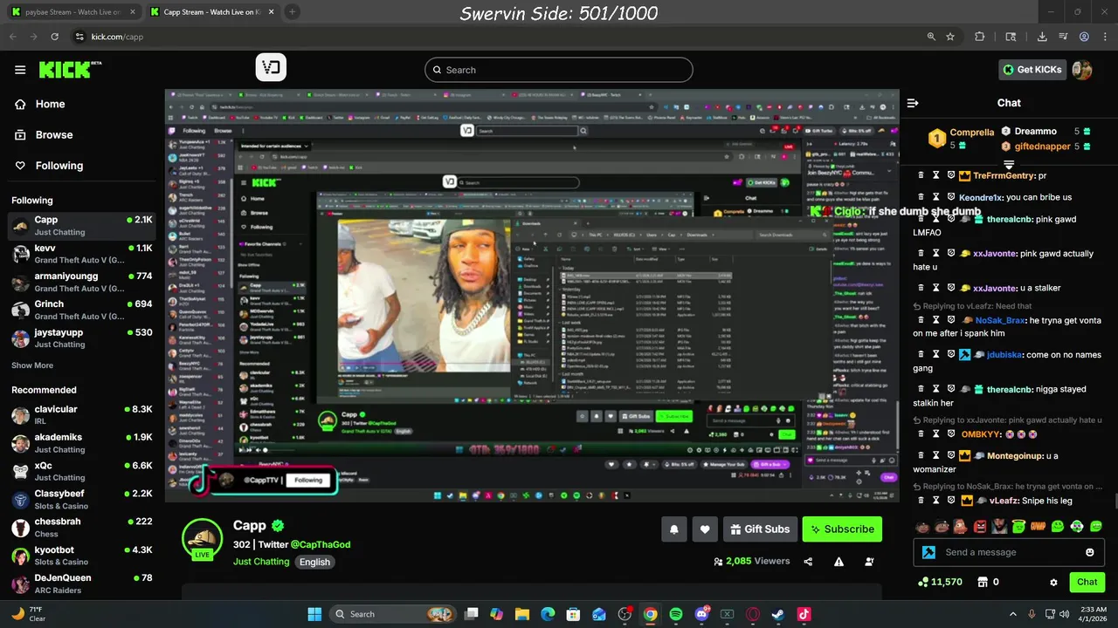Viewport: 1118px width, 628px height.
Task: Click Capp's streamer avatar with LIVE badge
Action: (202, 539)
